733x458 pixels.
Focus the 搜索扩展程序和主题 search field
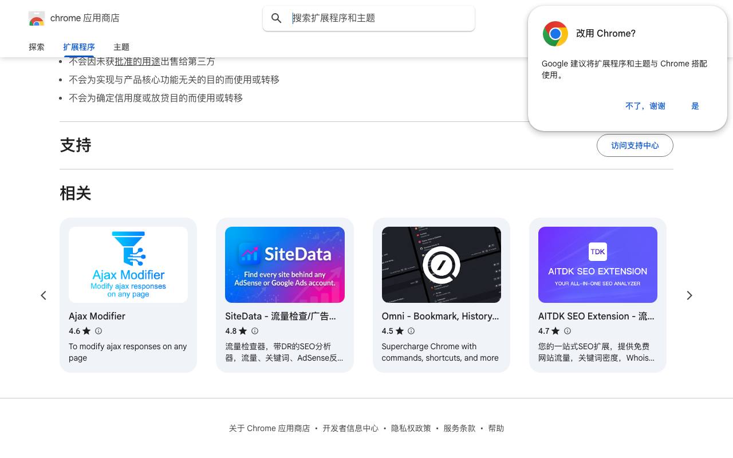click(369, 18)
